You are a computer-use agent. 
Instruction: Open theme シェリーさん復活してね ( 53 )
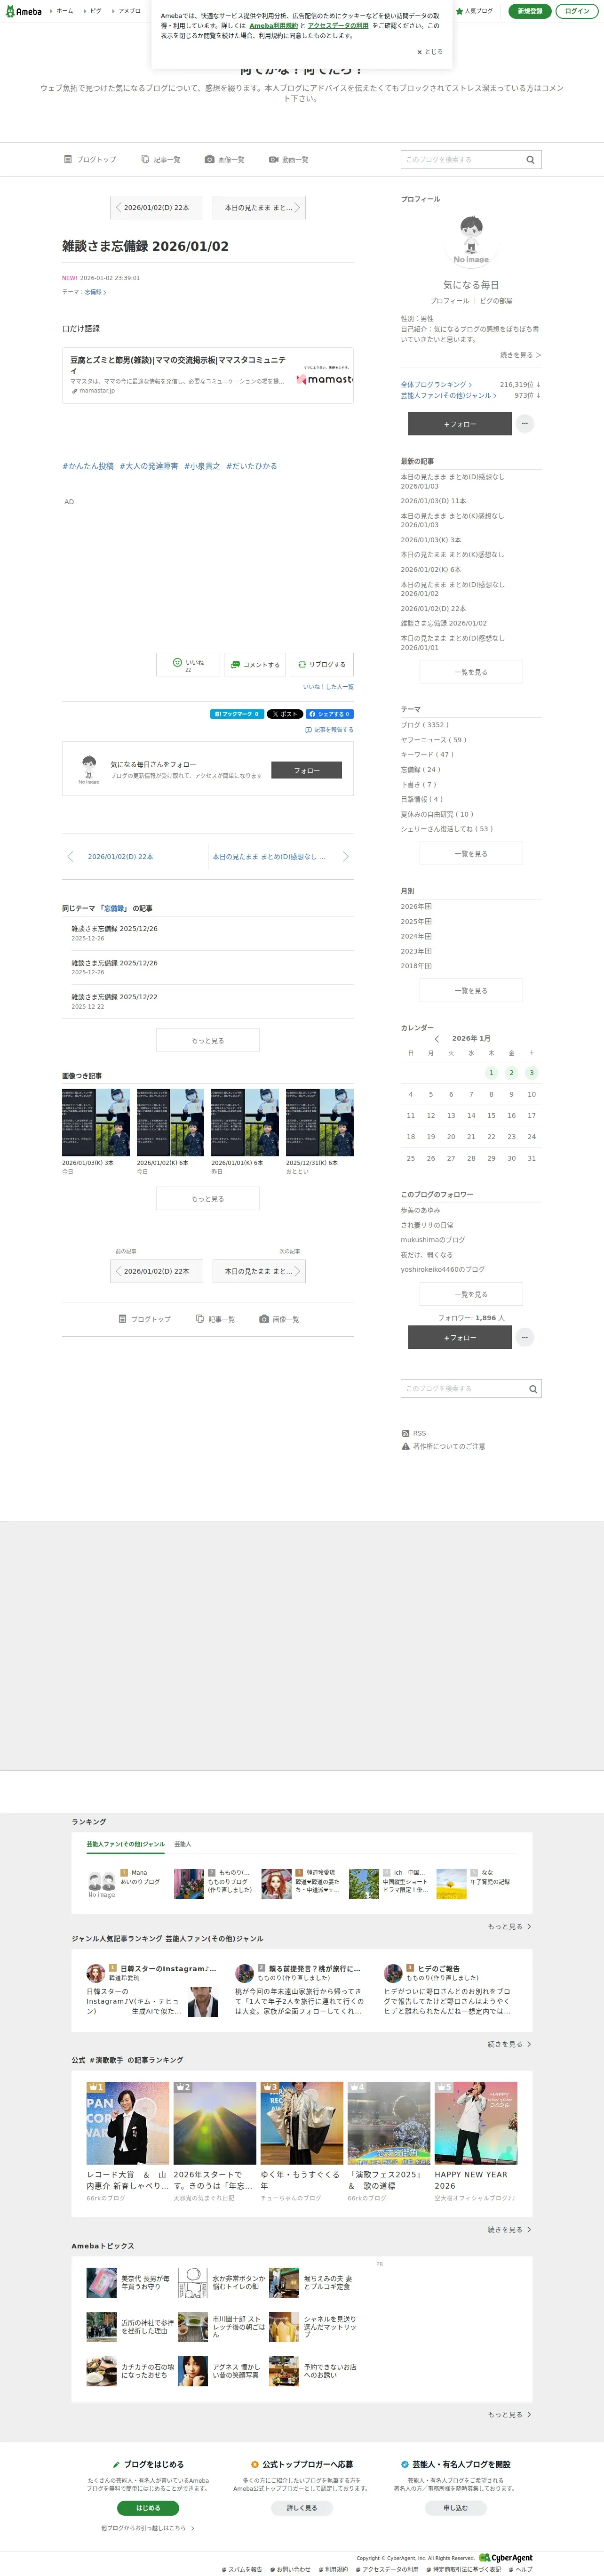(447, 829)
